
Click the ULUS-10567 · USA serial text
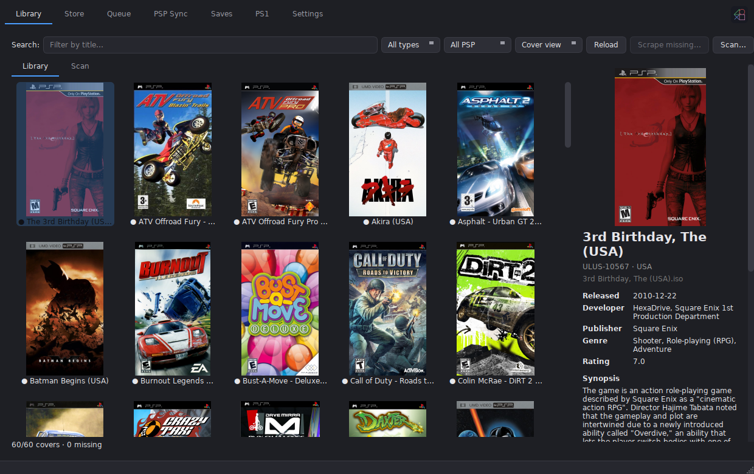(x=617, y=267)
